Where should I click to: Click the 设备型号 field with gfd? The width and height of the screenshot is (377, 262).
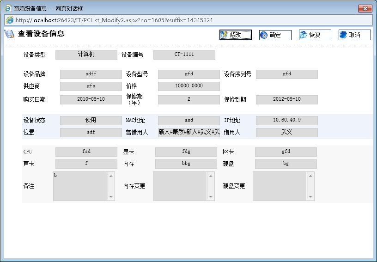point(189,74)
